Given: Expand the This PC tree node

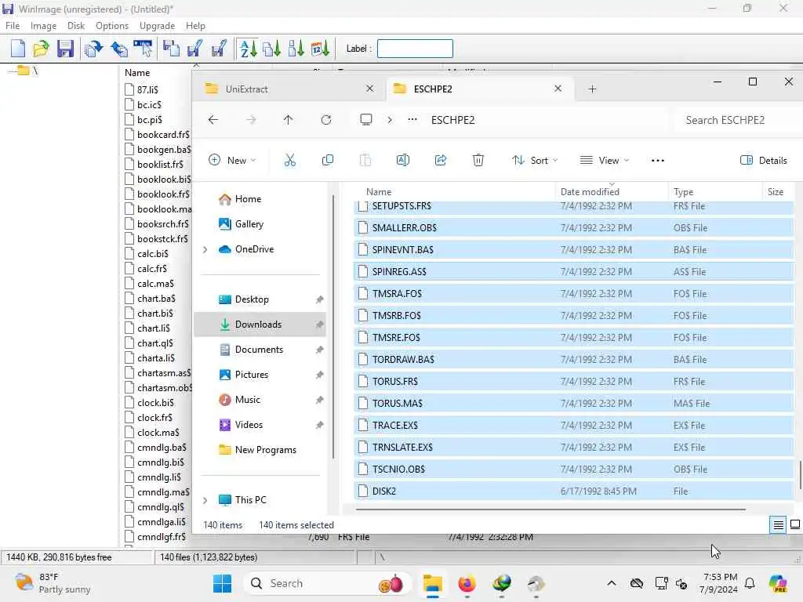Looking at the screenshot, I should click(205, 500).
